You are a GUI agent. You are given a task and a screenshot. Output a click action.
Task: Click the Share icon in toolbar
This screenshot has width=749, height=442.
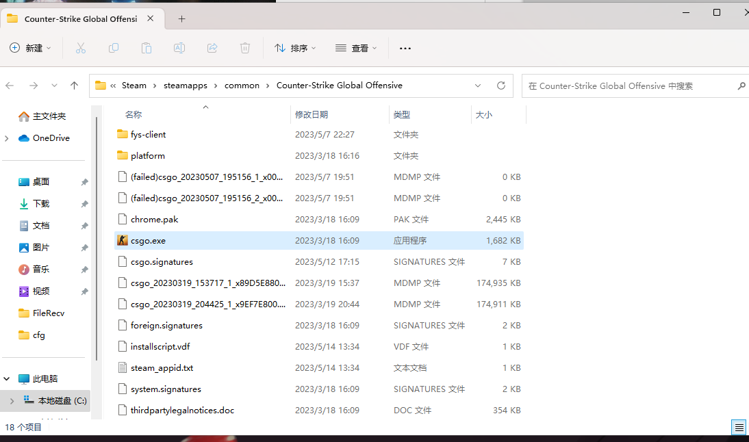coord(212,48)
